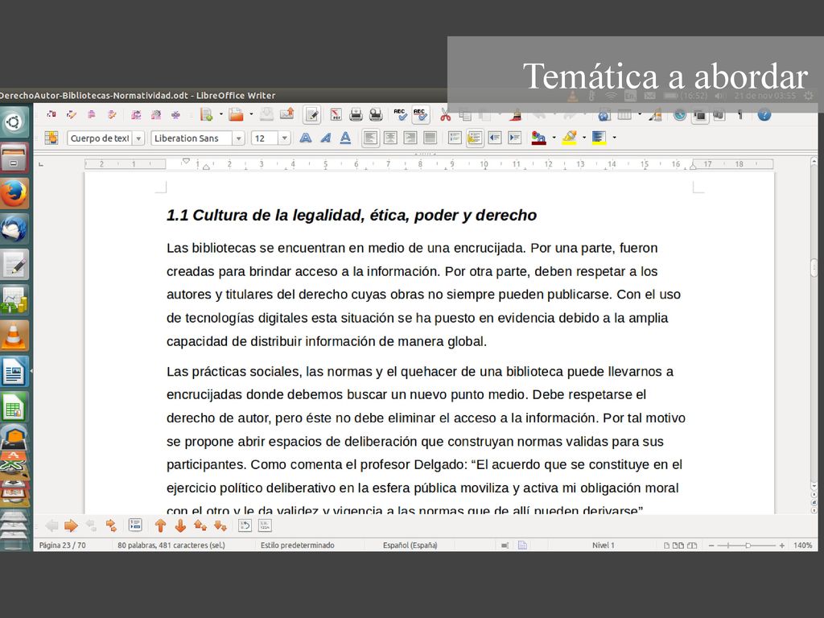Cut selection with scissors icon
Image resolution: width=824 pixels, height=618 pixels.
tap(446, 114)
